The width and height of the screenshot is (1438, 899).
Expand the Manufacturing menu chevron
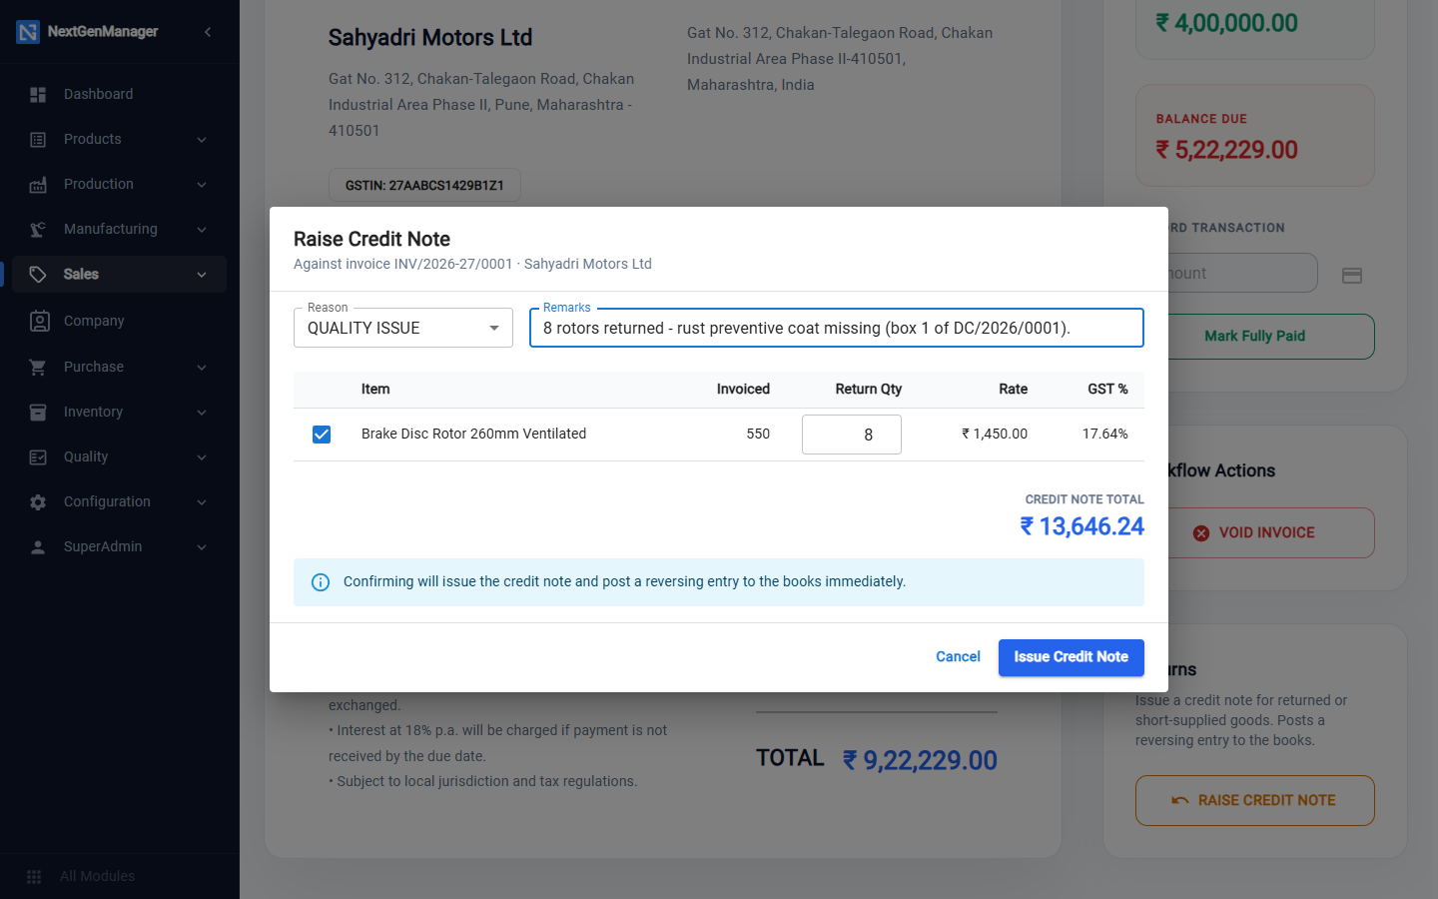click(202, 229)
